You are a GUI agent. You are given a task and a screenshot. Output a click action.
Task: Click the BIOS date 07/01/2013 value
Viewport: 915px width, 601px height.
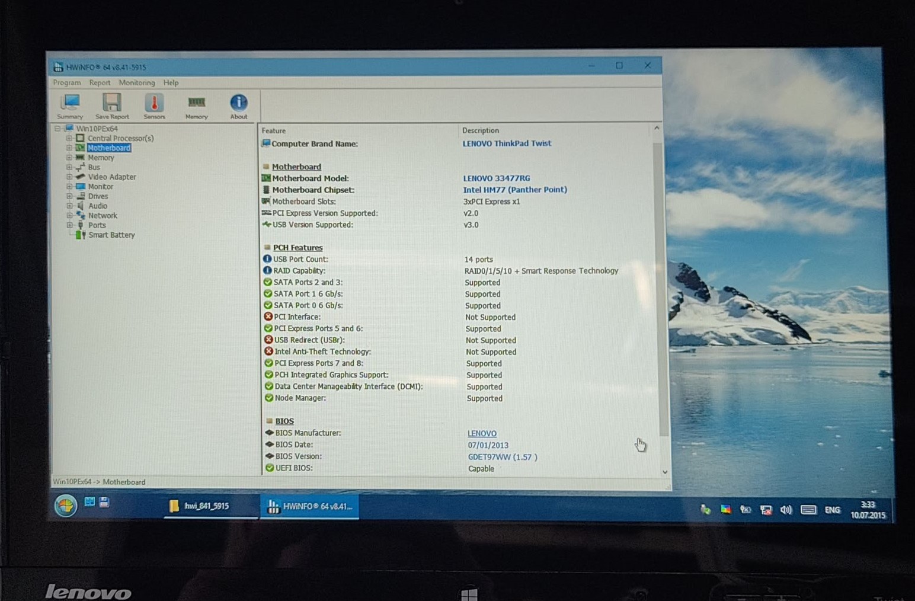click(x=488, y=445)
